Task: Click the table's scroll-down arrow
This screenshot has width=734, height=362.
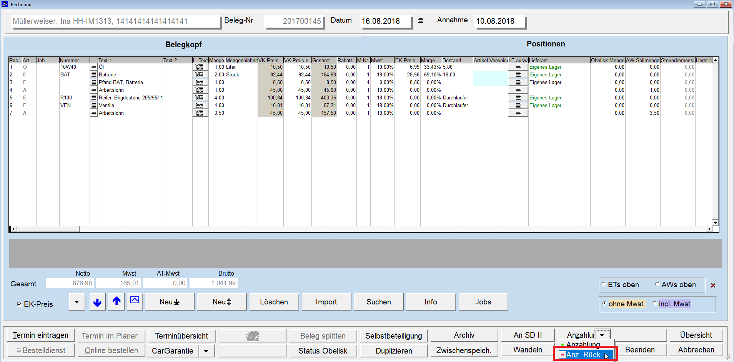Action: point(715,223)
